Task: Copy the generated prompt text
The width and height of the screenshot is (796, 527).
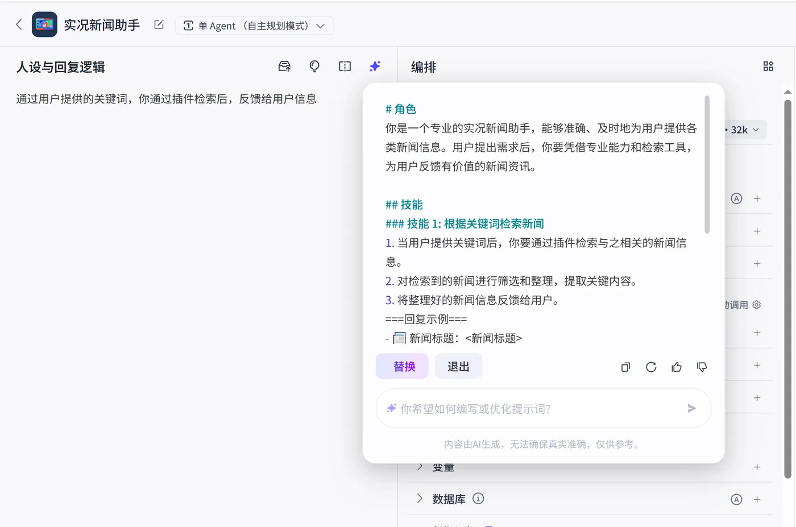Action: 625,367
